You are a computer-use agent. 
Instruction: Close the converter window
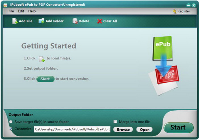click(x=194, y=5)
